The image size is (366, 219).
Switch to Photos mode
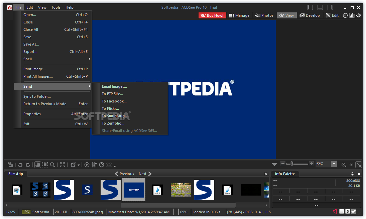(264, 15)
